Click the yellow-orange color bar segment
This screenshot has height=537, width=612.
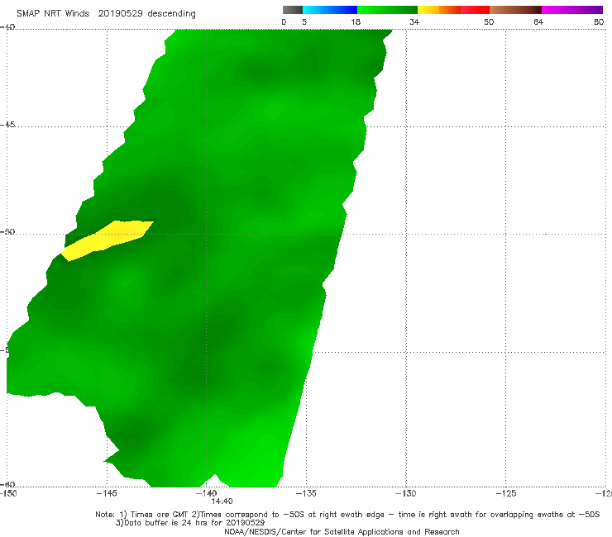pos(439,10)
